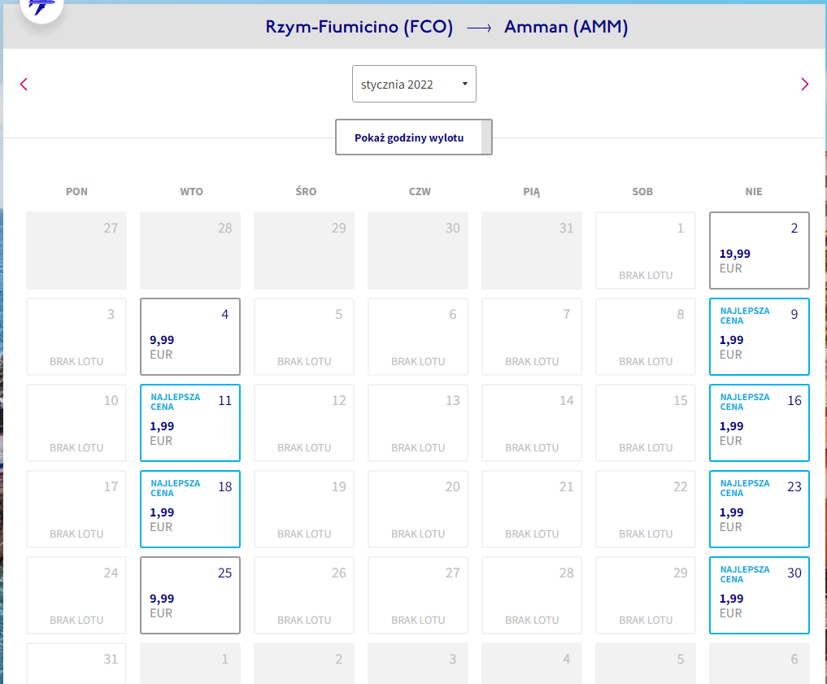Click the PON weekday header

[x=76, y=191]
